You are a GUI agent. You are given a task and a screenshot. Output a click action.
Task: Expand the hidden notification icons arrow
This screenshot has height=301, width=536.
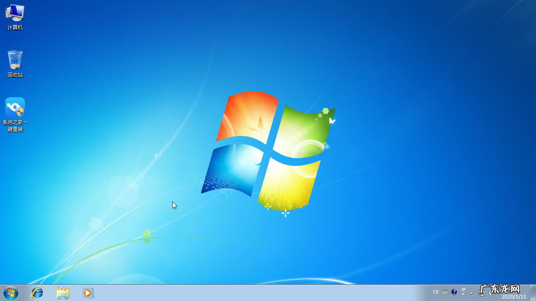pos(471,293)
